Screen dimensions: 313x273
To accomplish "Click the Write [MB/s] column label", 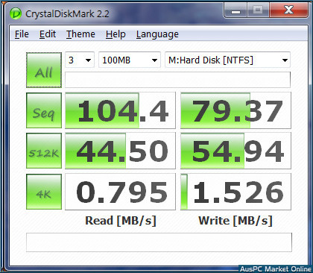I will 235,221.
